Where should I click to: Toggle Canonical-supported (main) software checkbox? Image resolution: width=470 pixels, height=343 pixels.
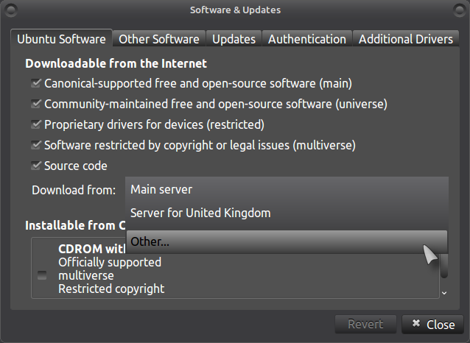tap(36, 83)
